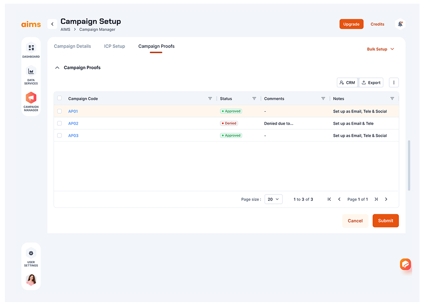This screenshot has height=307, width=424.
Task: Open User Settings gear icon
Action: pos(31,253)
